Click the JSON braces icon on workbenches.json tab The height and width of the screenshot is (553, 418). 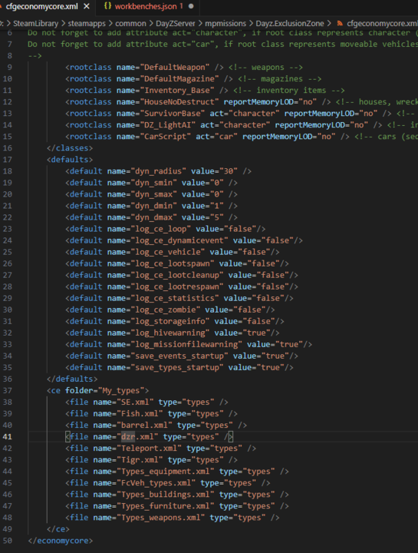pyautogui.click(x=107, y=6)
